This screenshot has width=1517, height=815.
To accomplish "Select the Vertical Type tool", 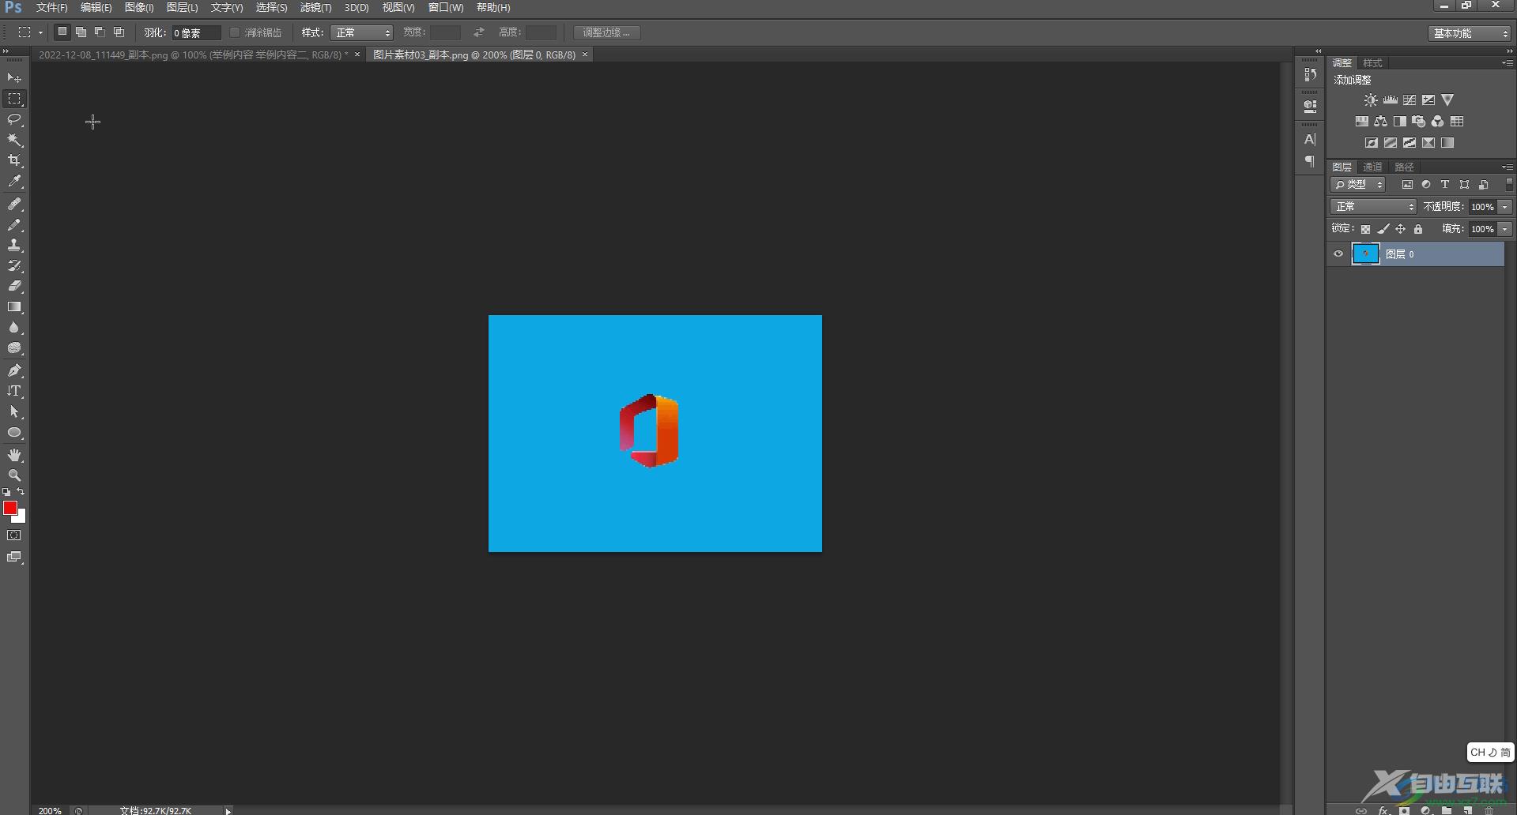I will point(14,391).
